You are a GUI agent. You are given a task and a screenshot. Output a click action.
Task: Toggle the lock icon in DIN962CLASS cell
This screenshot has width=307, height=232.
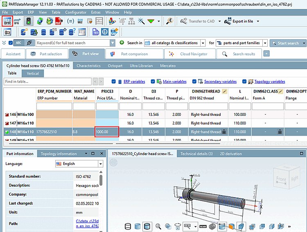click(280, 132)
